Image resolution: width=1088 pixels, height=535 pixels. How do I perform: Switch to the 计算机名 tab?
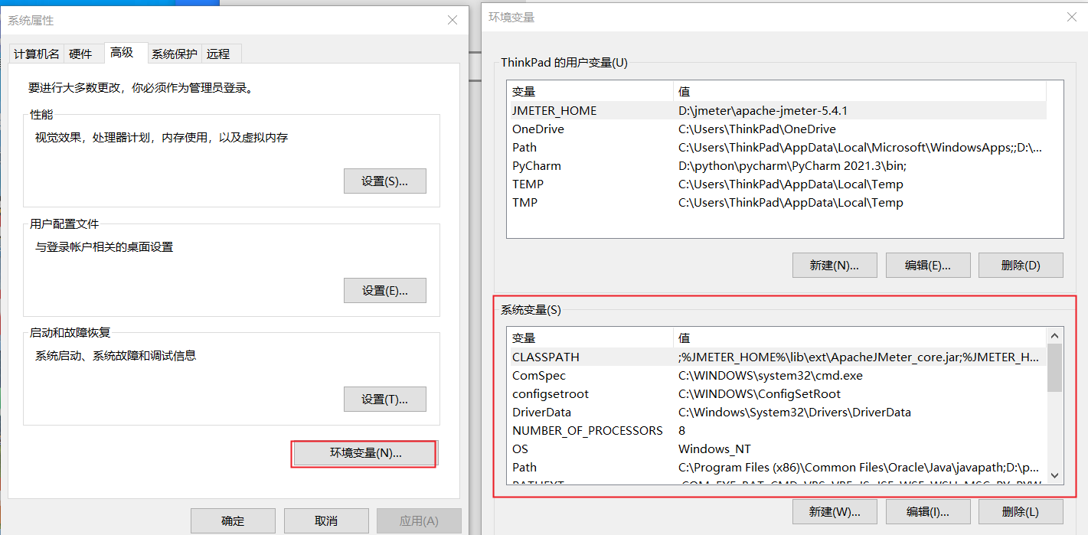[37, 54]
